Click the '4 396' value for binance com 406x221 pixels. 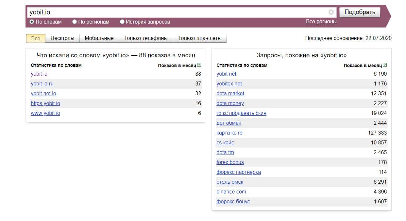(x=380, y=192)
